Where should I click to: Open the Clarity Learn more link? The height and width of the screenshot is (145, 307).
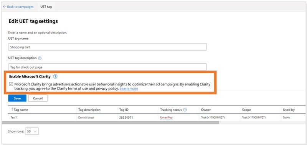129,89
